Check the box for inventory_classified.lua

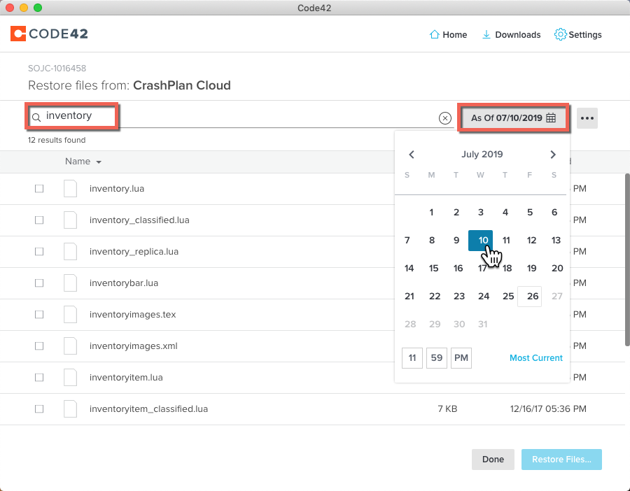(x=39, y=220)
